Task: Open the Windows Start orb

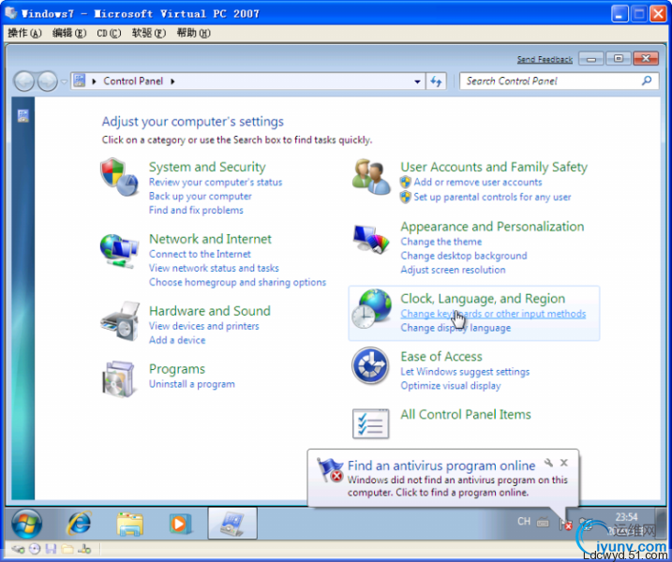Action: [26, 524]
